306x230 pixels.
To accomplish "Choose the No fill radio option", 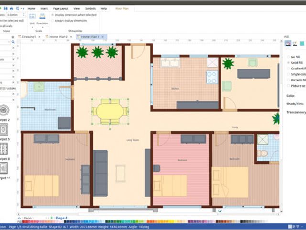I will coord(288,57).
